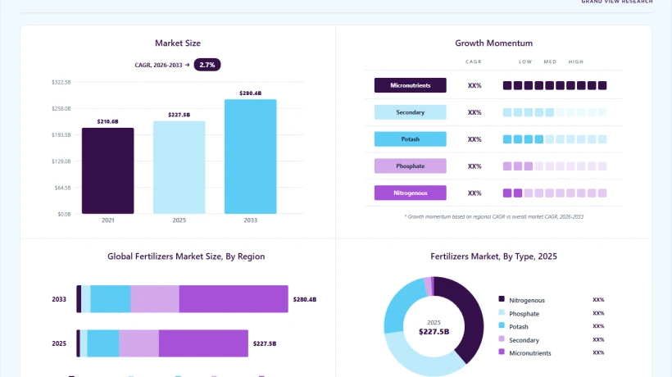Click the XX% CAGR value for Micronutrients row

click(x=474, y=86)
